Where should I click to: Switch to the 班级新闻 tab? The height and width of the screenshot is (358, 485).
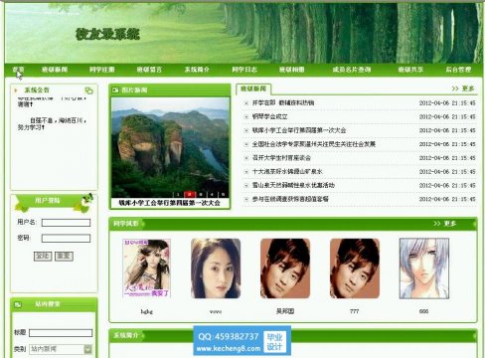pyautogui.click(x=253, y=89)
